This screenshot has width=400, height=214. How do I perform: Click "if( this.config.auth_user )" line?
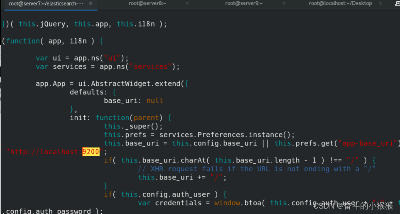(x=165, y=194)
